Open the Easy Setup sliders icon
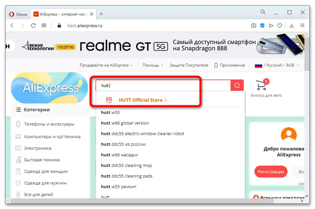This screenshot has width=315, height=209. pyautogui.click(x=302, y=26)
